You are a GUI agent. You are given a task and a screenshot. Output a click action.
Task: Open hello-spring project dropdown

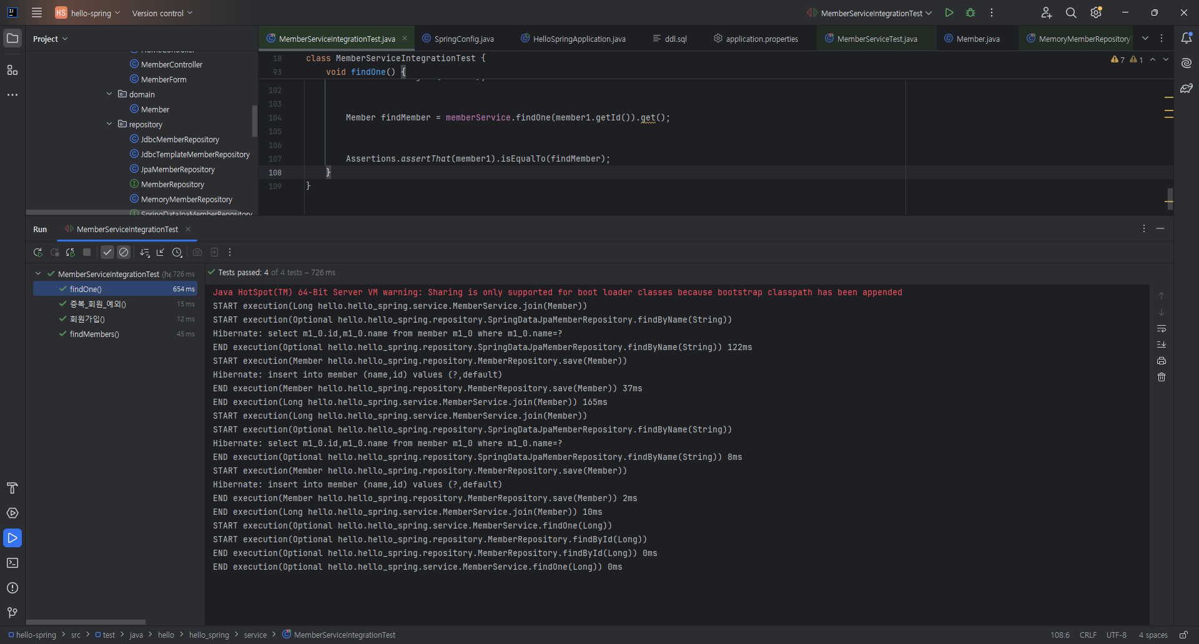87,12
